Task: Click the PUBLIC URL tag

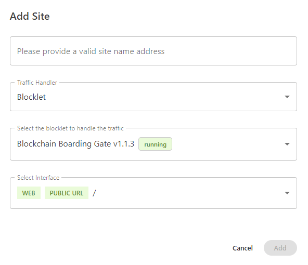Action: [x=67, y=193]
